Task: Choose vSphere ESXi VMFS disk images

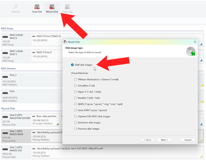Action: click(x=75, y=116)
